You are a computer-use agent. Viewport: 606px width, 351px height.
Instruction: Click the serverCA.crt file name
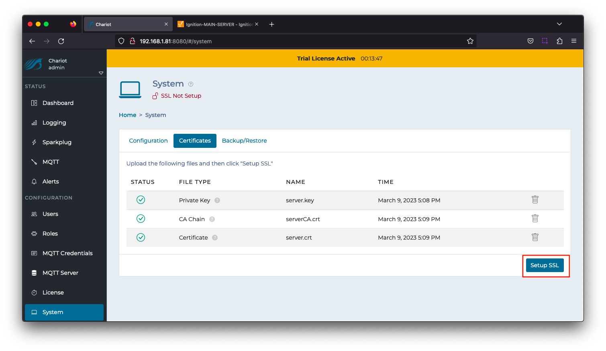303,219
